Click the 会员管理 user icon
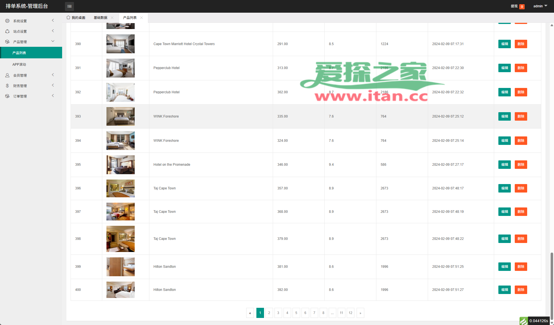The image size is (554, 325). pyautogui.click(x=7, y=75)
